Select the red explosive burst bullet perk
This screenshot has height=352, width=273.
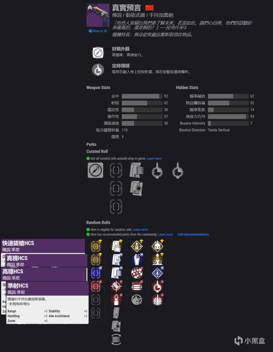coord(157,300)
